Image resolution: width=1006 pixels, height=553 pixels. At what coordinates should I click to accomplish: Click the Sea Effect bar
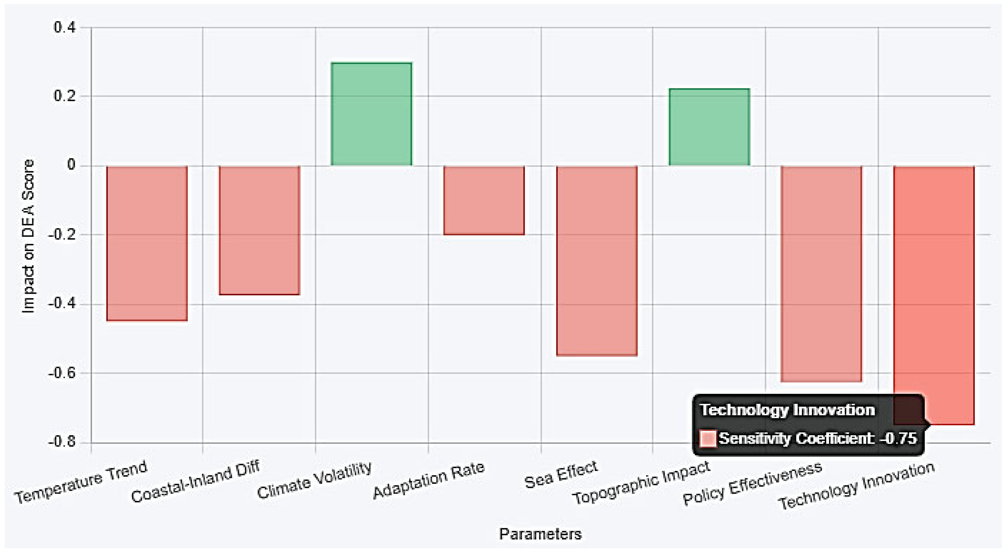point(597,261)
